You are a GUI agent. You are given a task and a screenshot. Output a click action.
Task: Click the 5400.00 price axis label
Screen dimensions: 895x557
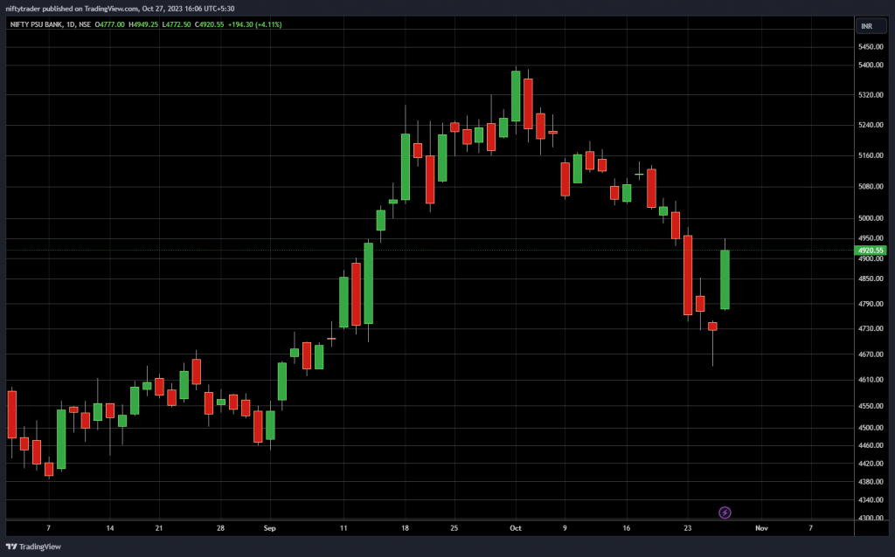coord(871,65)
